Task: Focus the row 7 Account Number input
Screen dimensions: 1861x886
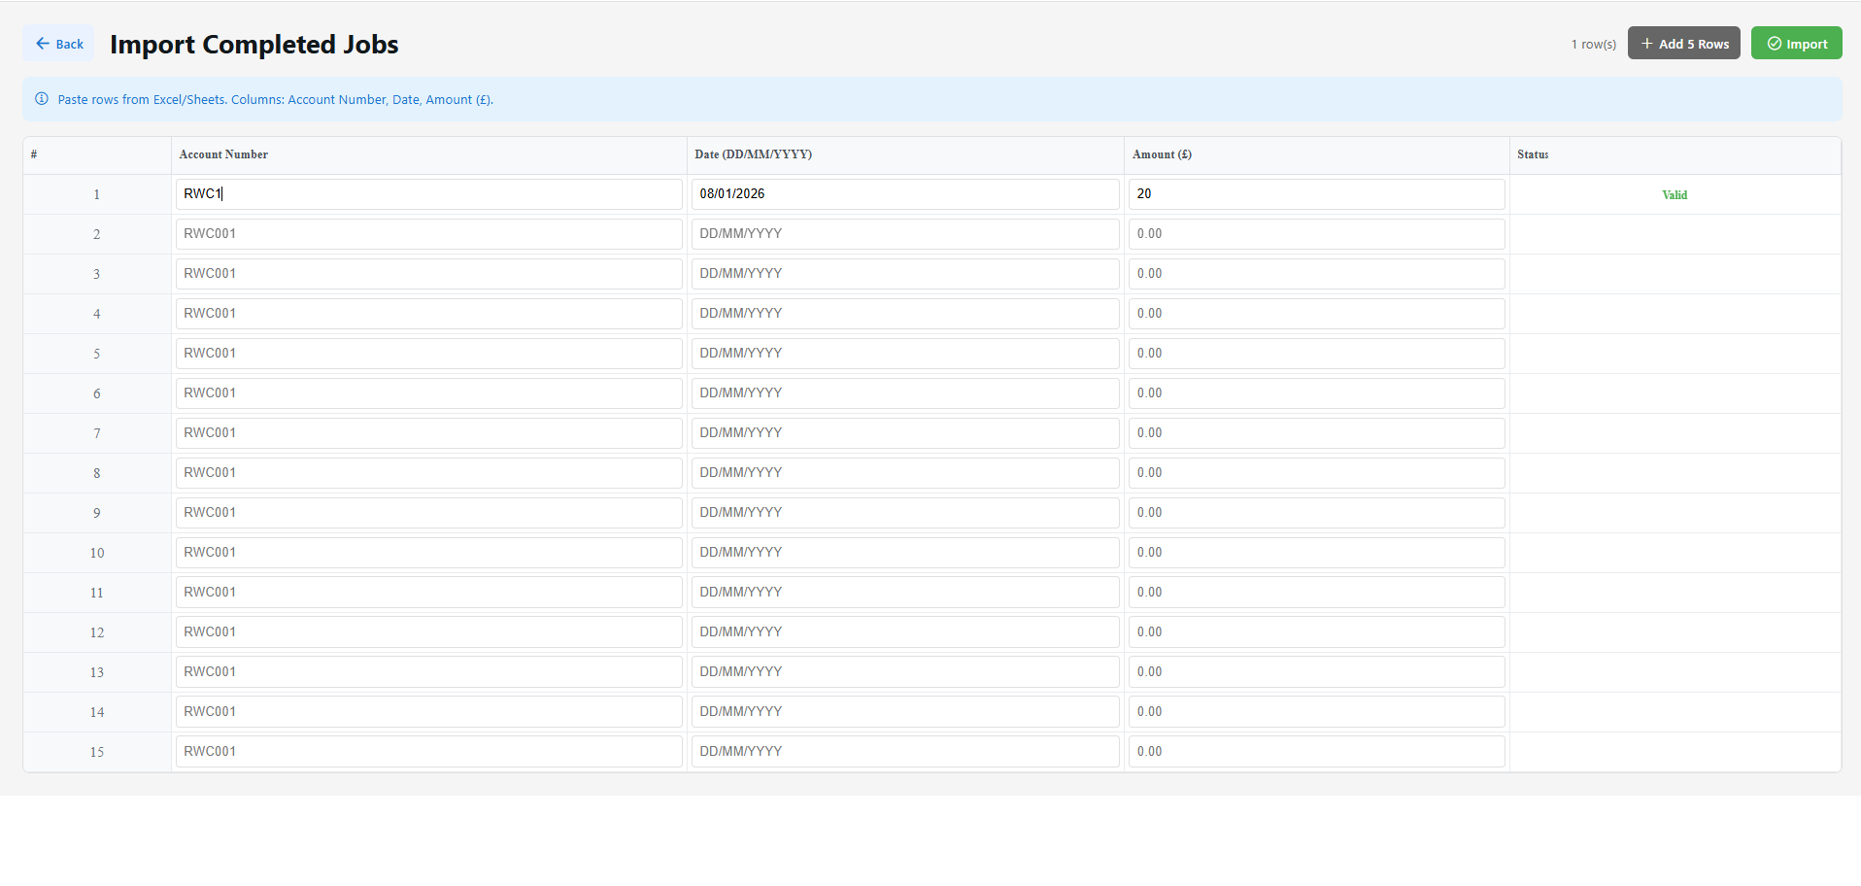Action: (429, 433)
